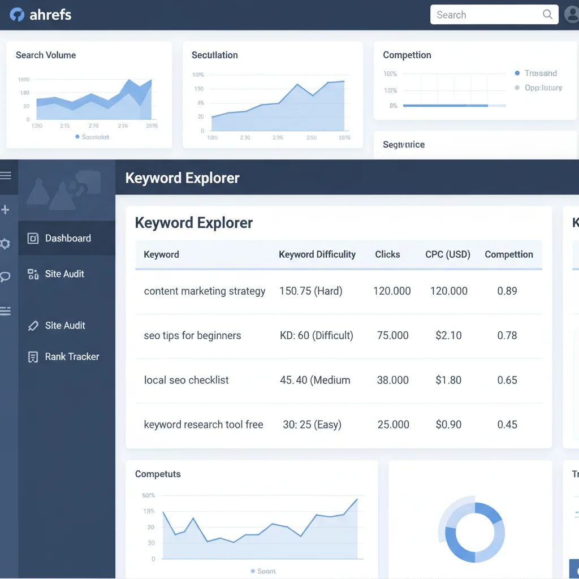Click the magnifying glass search icon
The image size is (579, 579).
[x=547, y=14]
